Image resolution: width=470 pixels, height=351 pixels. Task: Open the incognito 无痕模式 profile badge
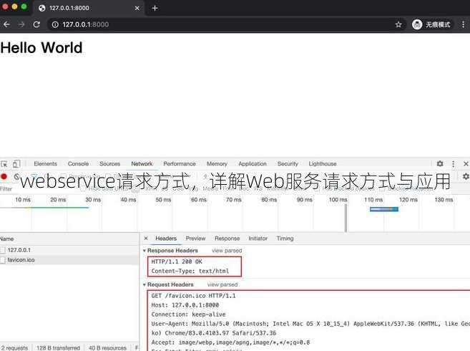click(431, 24)
